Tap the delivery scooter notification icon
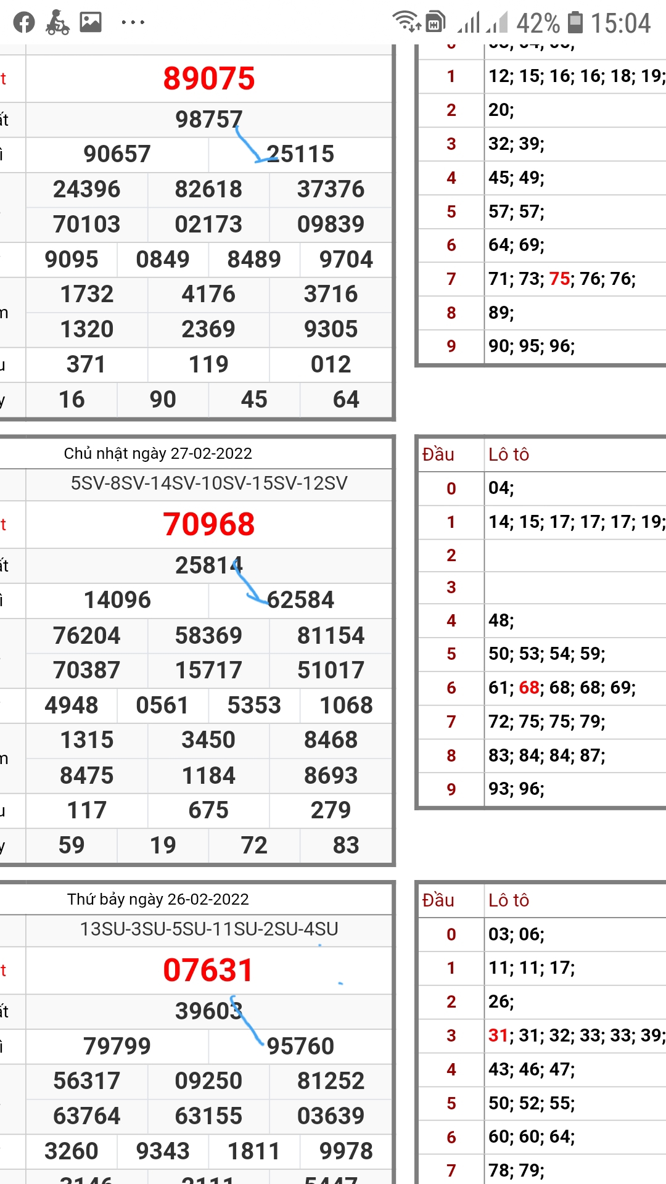666x1184 pixels. (57, 23)
